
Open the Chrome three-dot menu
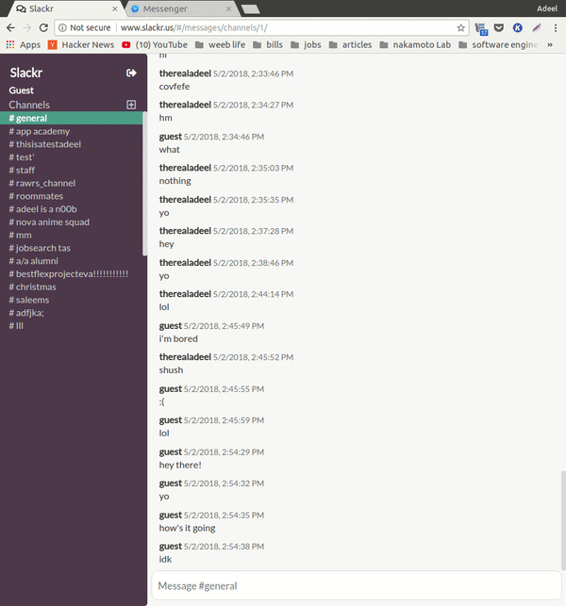click(x=556, y=28)
